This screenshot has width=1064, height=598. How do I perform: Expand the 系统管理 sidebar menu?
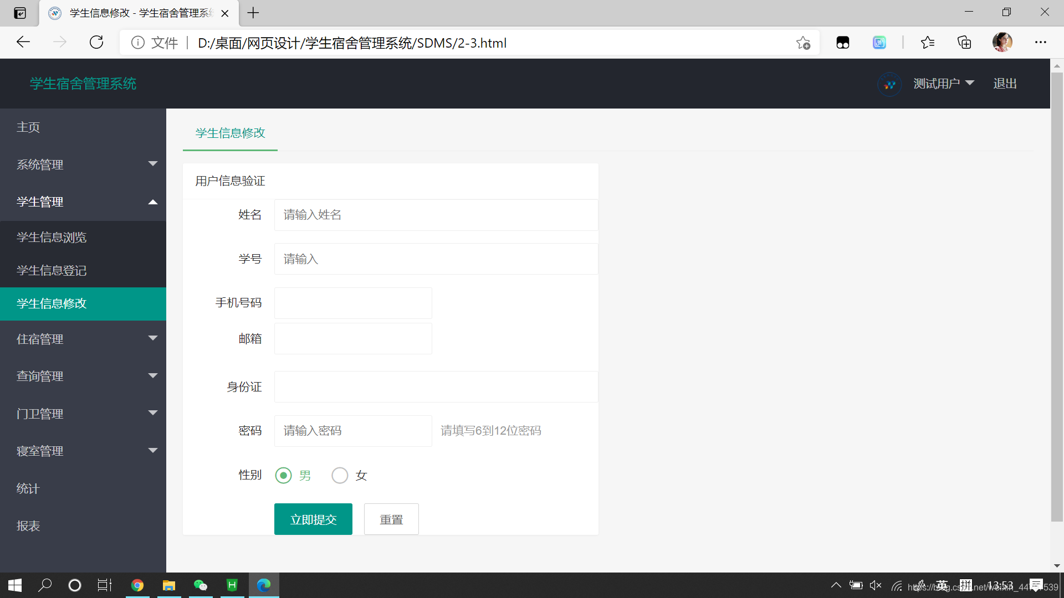[x=83, y=164]
